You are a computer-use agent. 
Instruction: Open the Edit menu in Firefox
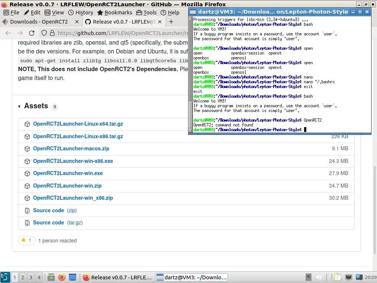coord(32,13)
